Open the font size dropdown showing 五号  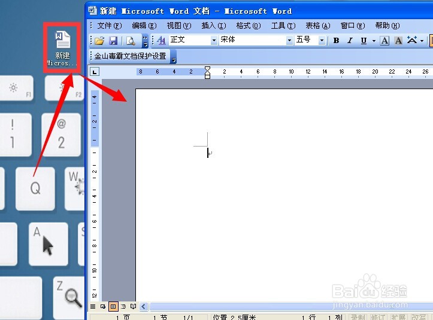[x=322, y=41]
